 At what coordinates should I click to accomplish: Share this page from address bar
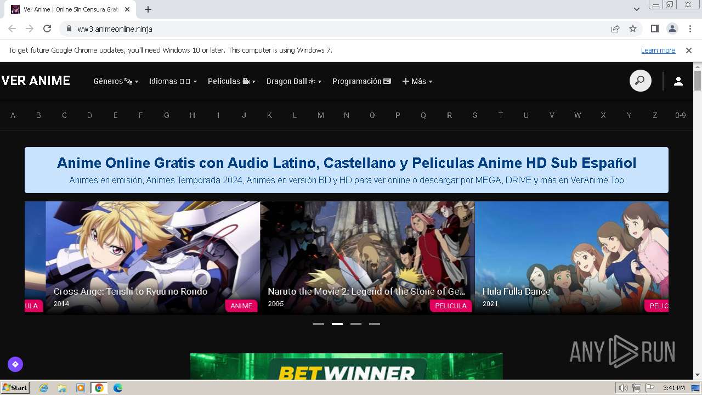615,29
